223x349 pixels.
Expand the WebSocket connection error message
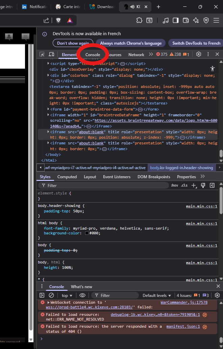[x=49, y=302]
